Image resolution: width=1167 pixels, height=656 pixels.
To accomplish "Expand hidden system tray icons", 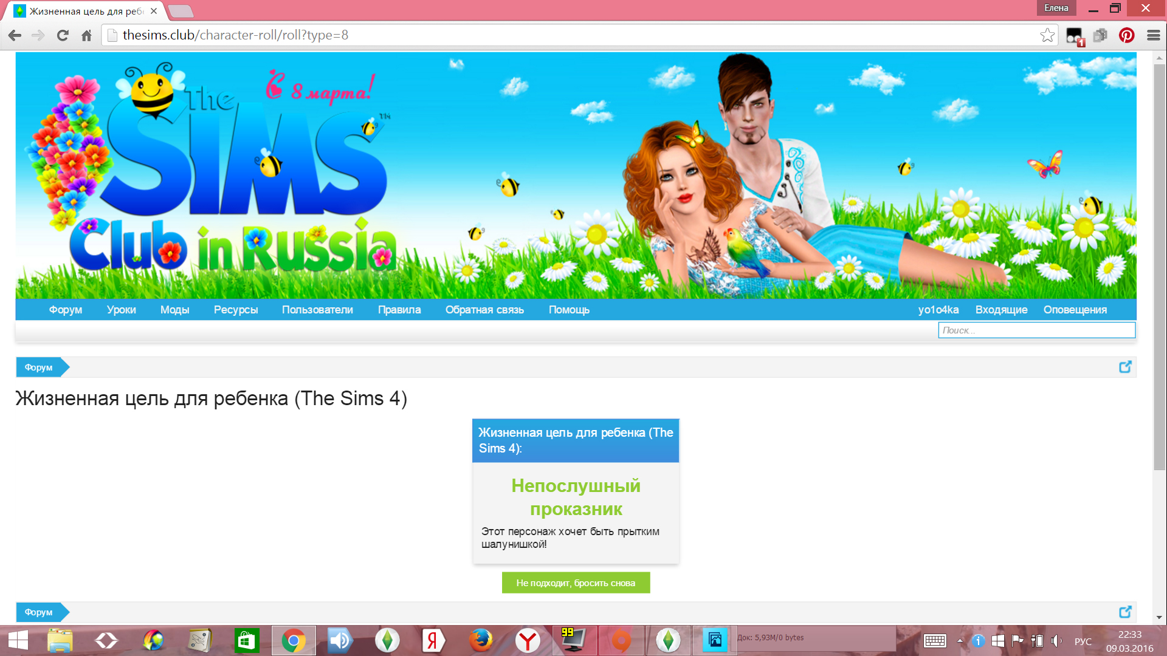I will click(x=960, y=641).
